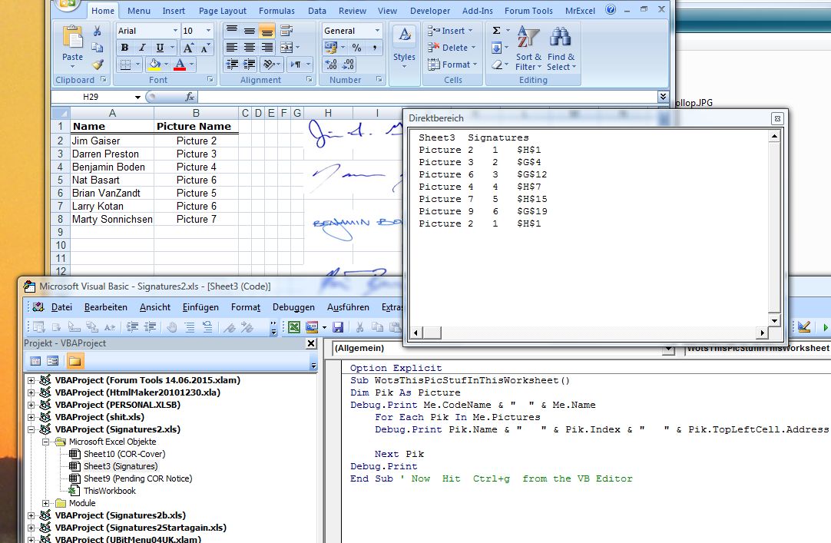Click the Design Mode icon in VBE toolbar
Image resolution: width=831 pixels, height=543 pixels.
[804, 327]
